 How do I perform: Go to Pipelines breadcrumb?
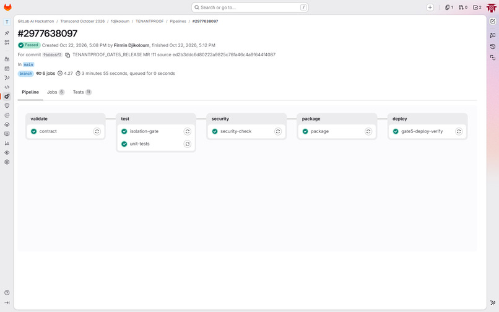[x=178, y=21]
